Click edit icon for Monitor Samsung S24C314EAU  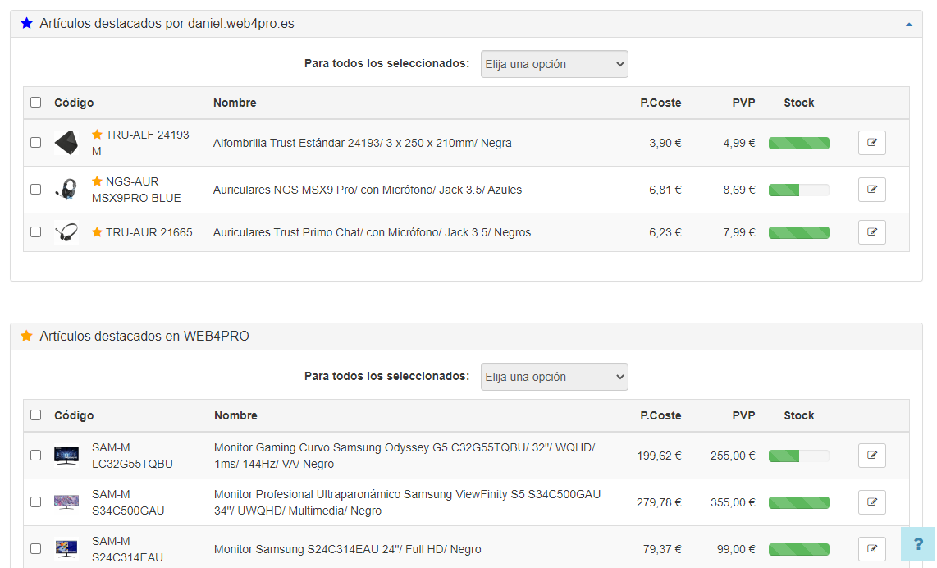pyautogui.click(x=871, y=549)
